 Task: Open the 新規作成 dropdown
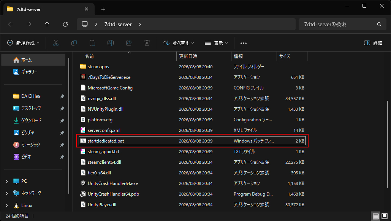(24, 43)
